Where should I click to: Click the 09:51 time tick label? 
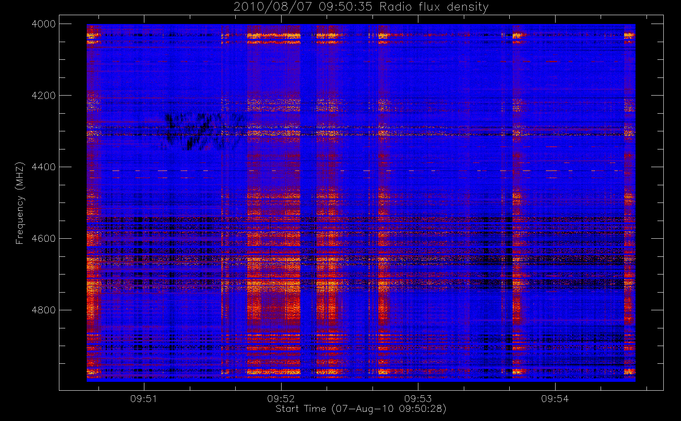coord(144,399)
